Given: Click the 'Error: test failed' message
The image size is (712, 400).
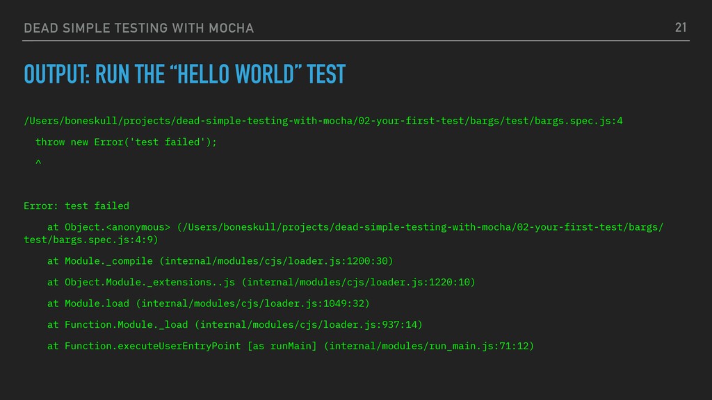Looking at the screenshot, I should point(76,206).
